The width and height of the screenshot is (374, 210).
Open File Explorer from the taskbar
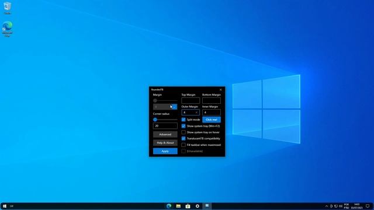(178, 206)
